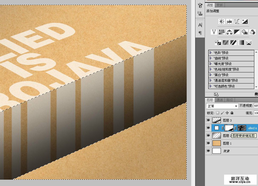258x186 pixels.
Task: Select the Photo Filter adjustment icon
Action: point(245,32)
